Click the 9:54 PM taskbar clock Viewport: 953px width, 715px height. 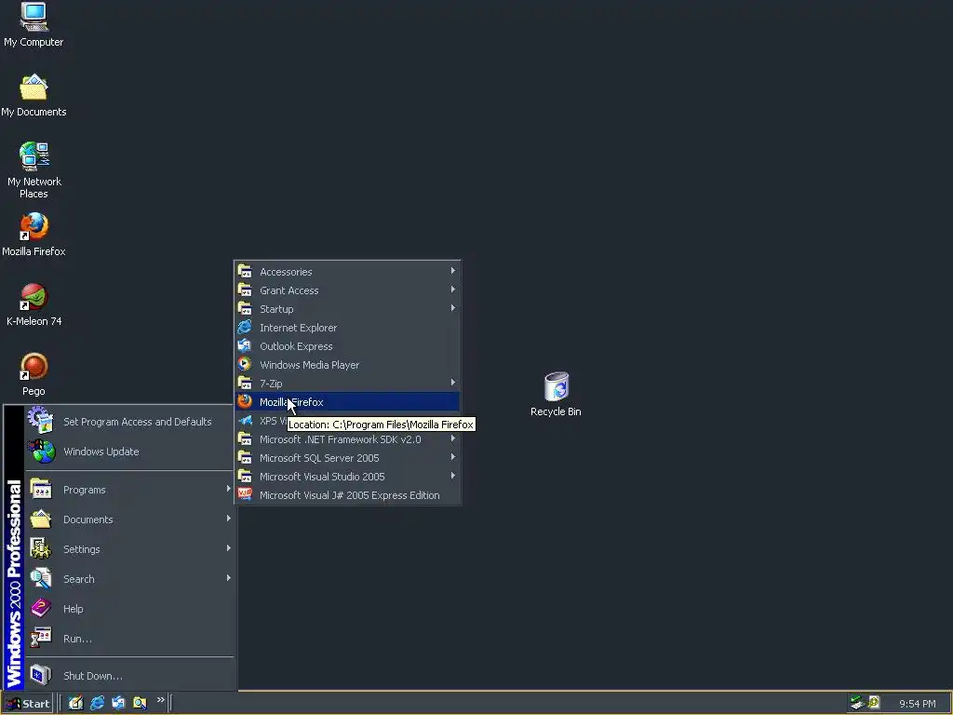pos(917,704)
